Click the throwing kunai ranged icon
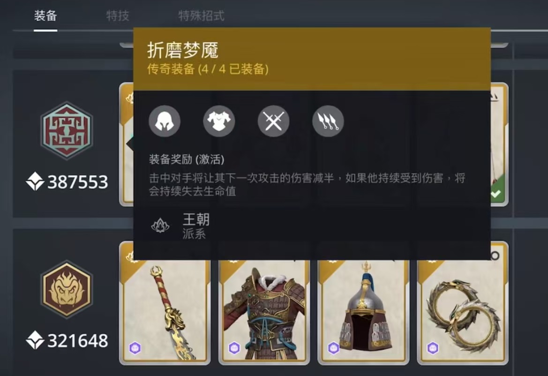 [328, 121]
